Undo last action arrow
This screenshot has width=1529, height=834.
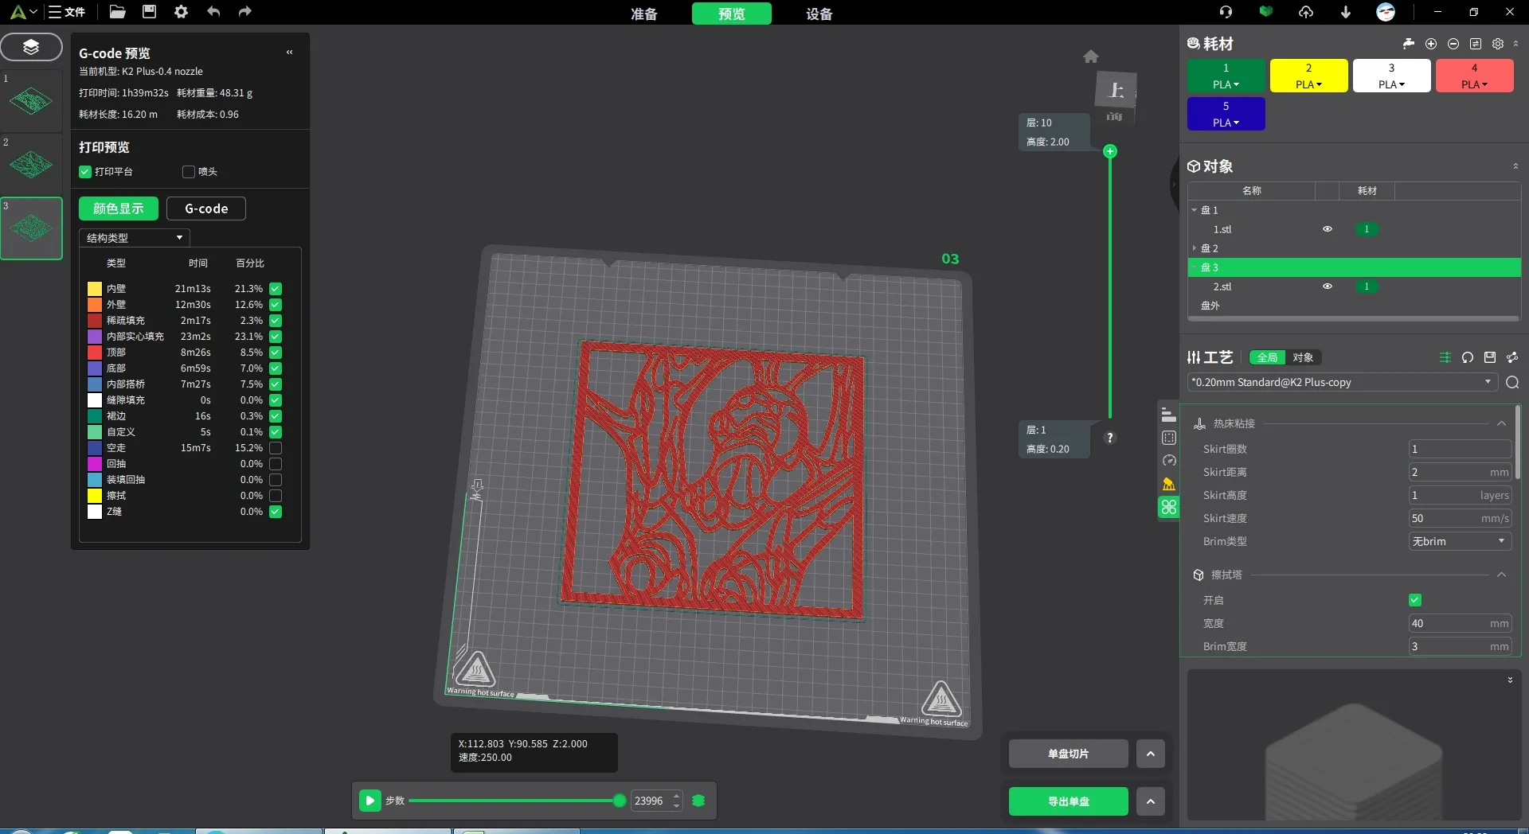point(213,12)
